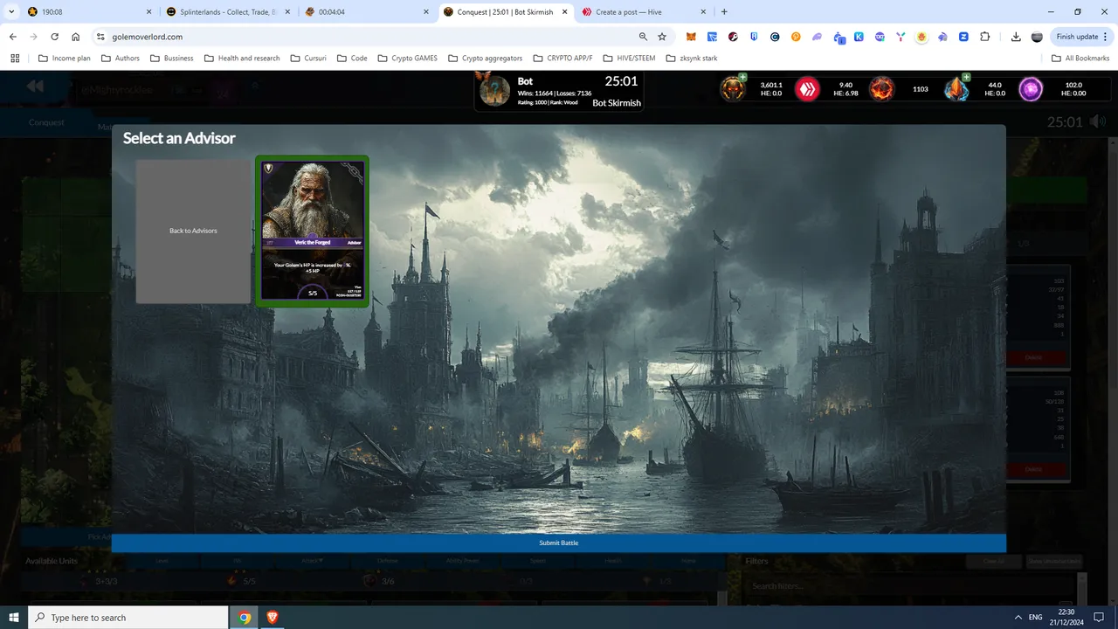Reload the current page
The image size is (1118, 629).
55,37
